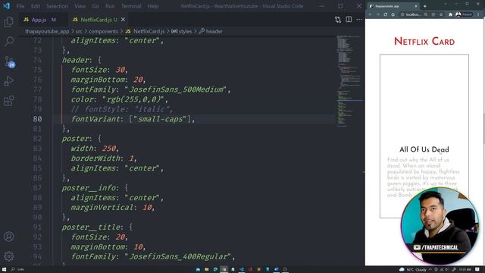This screenshot has width=485, height=273.
Task: Open the Extensions view
Action: pyautogui.click(x=8, y=101)
